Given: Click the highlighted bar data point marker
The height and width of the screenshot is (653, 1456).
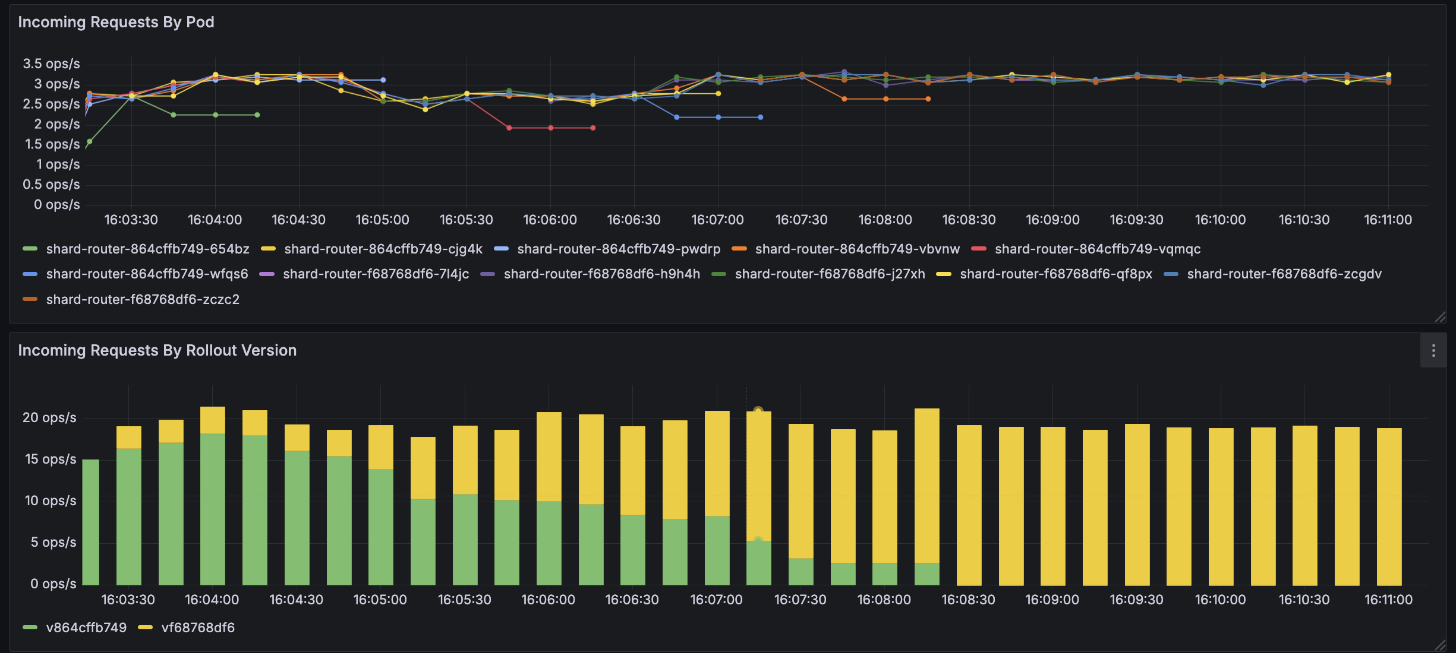Looking at the screenshot, I should [x=758, y=411].
